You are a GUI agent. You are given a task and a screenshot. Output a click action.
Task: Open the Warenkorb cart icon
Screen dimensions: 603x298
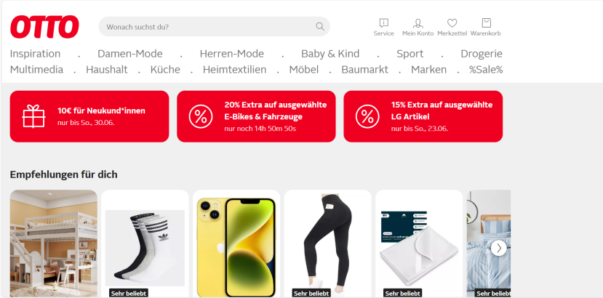point(486,23)
